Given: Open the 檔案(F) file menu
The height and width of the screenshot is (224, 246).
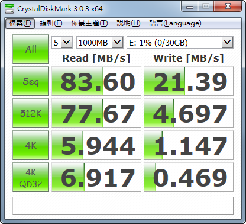Looking at the screenshot, I should pyautogui.click(x=20, y=23).
